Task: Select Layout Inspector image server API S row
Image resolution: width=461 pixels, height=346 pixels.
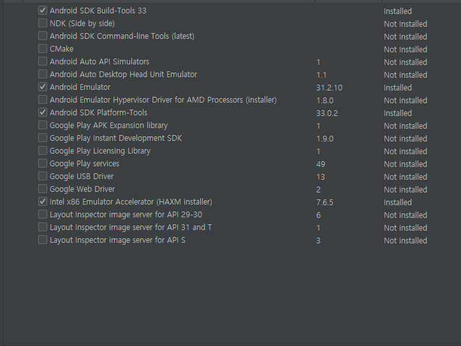Action: tap(117, 240)
